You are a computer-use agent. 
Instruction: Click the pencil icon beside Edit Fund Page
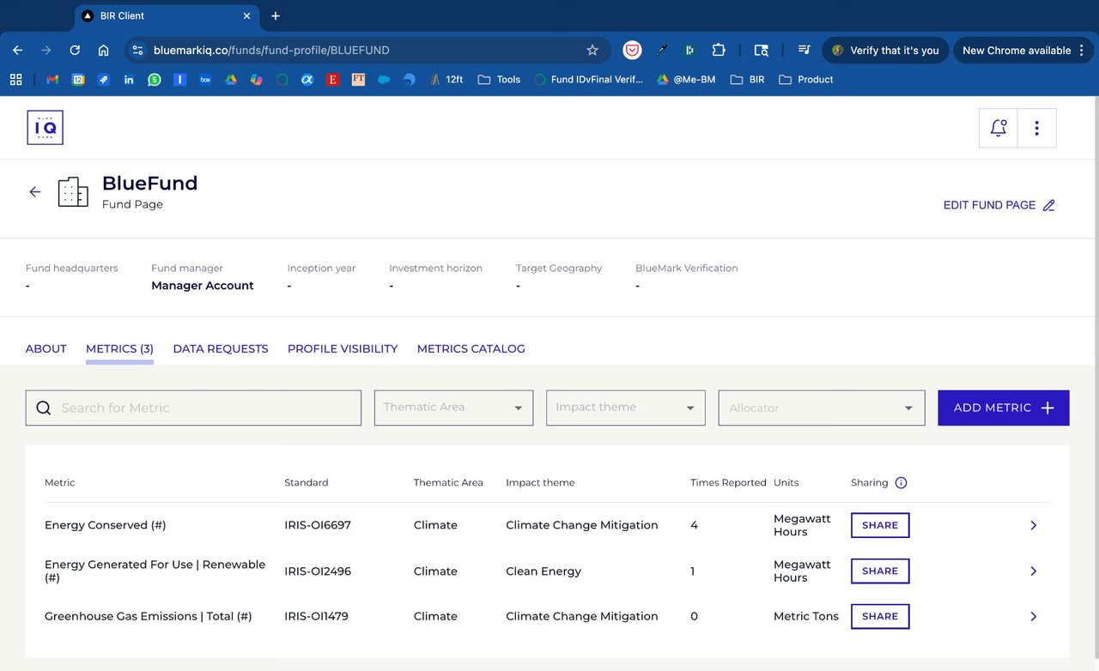[1048, 205]
